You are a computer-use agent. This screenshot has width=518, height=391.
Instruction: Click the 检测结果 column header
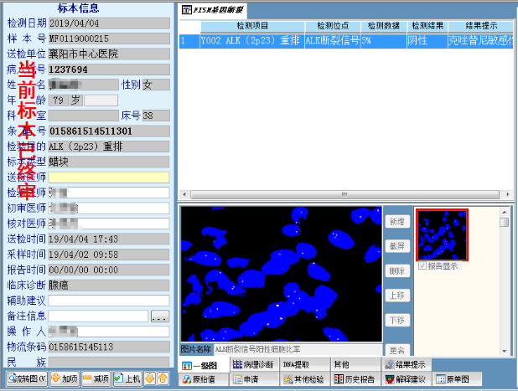pos(427,26)
